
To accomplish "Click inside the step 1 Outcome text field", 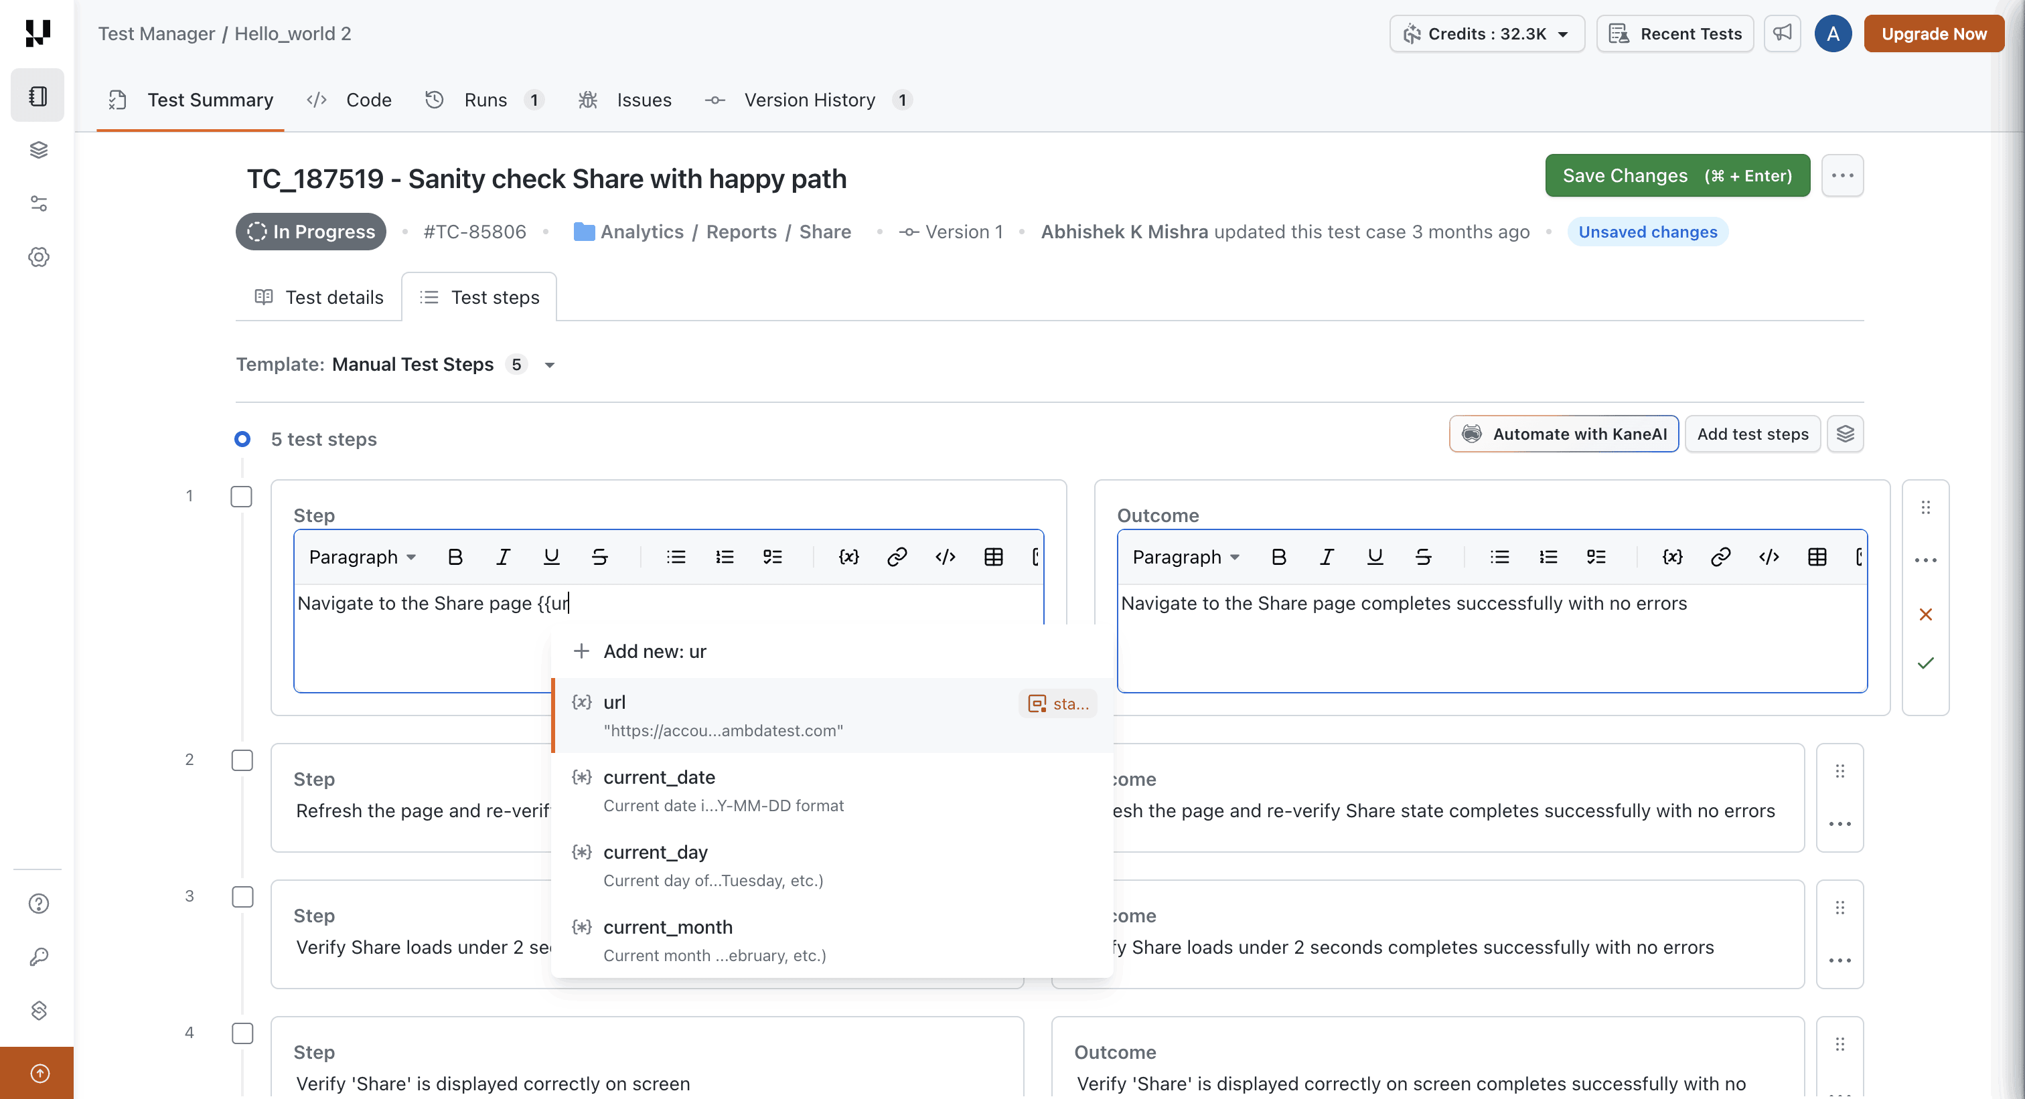I will [1492, 638].
